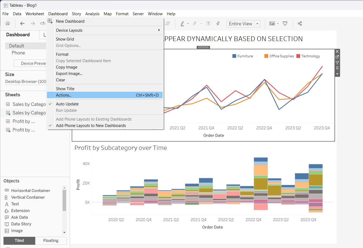Open the chart's more options dropdown arrow
The image size is (363, 248).
coord(337,74)
